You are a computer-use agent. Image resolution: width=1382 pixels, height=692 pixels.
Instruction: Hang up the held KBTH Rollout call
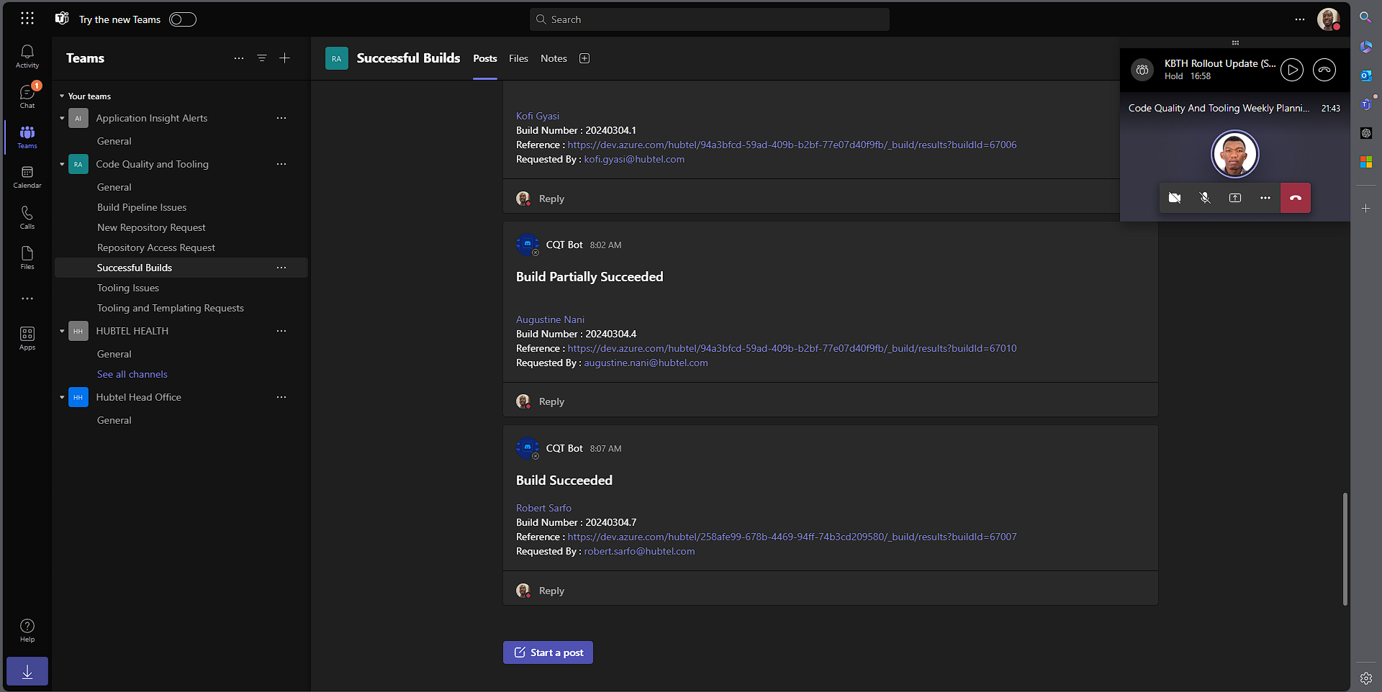click(1324, 70)
